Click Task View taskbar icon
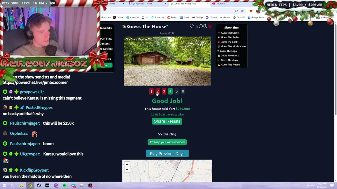Image resolution: width=337 pixels, height=189 pixels. click(x=13, y=186)
